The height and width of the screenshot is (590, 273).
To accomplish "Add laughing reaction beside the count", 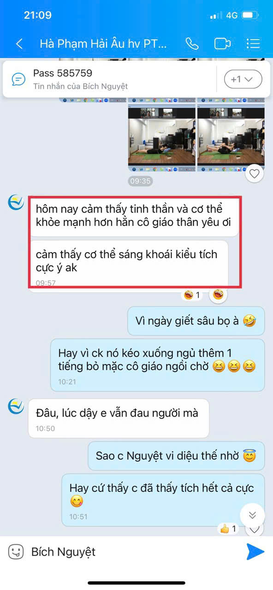I will click(218, 295).
